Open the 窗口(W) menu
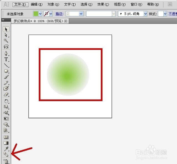This screenshot has width=177, height=164. [136, 4]
